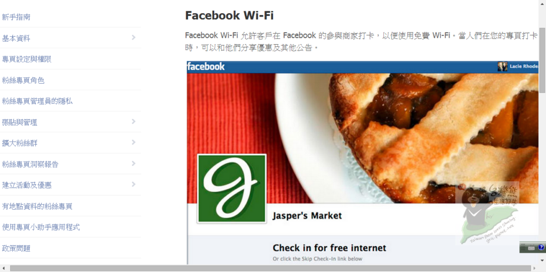Expand the 基本資料 section chevron
This screenshot has width=546, height=272.
134,37
